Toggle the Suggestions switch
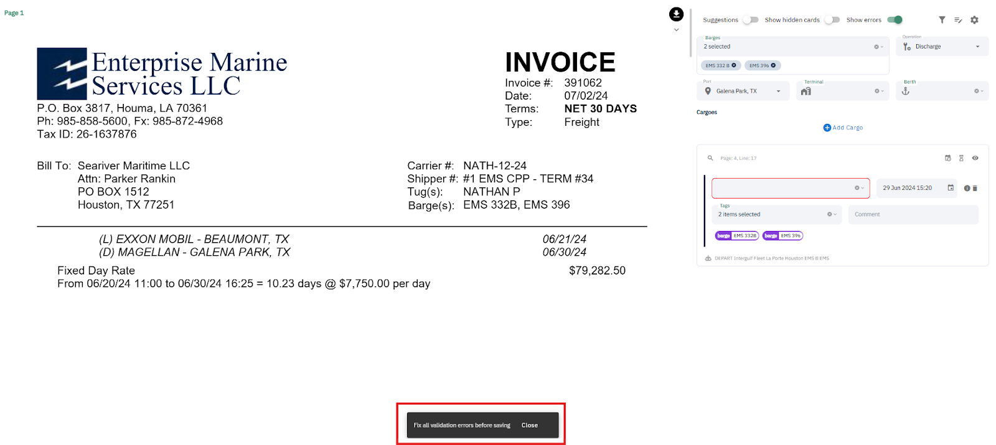 coord(750,20)
